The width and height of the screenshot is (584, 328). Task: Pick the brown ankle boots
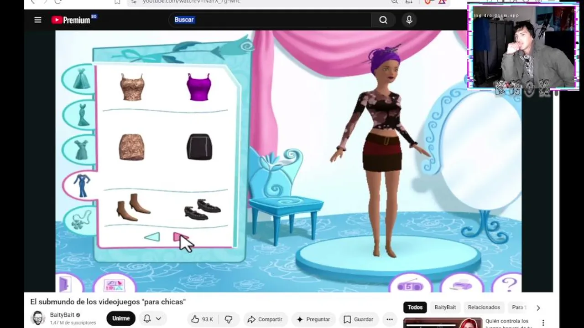(x=133, y=207)
